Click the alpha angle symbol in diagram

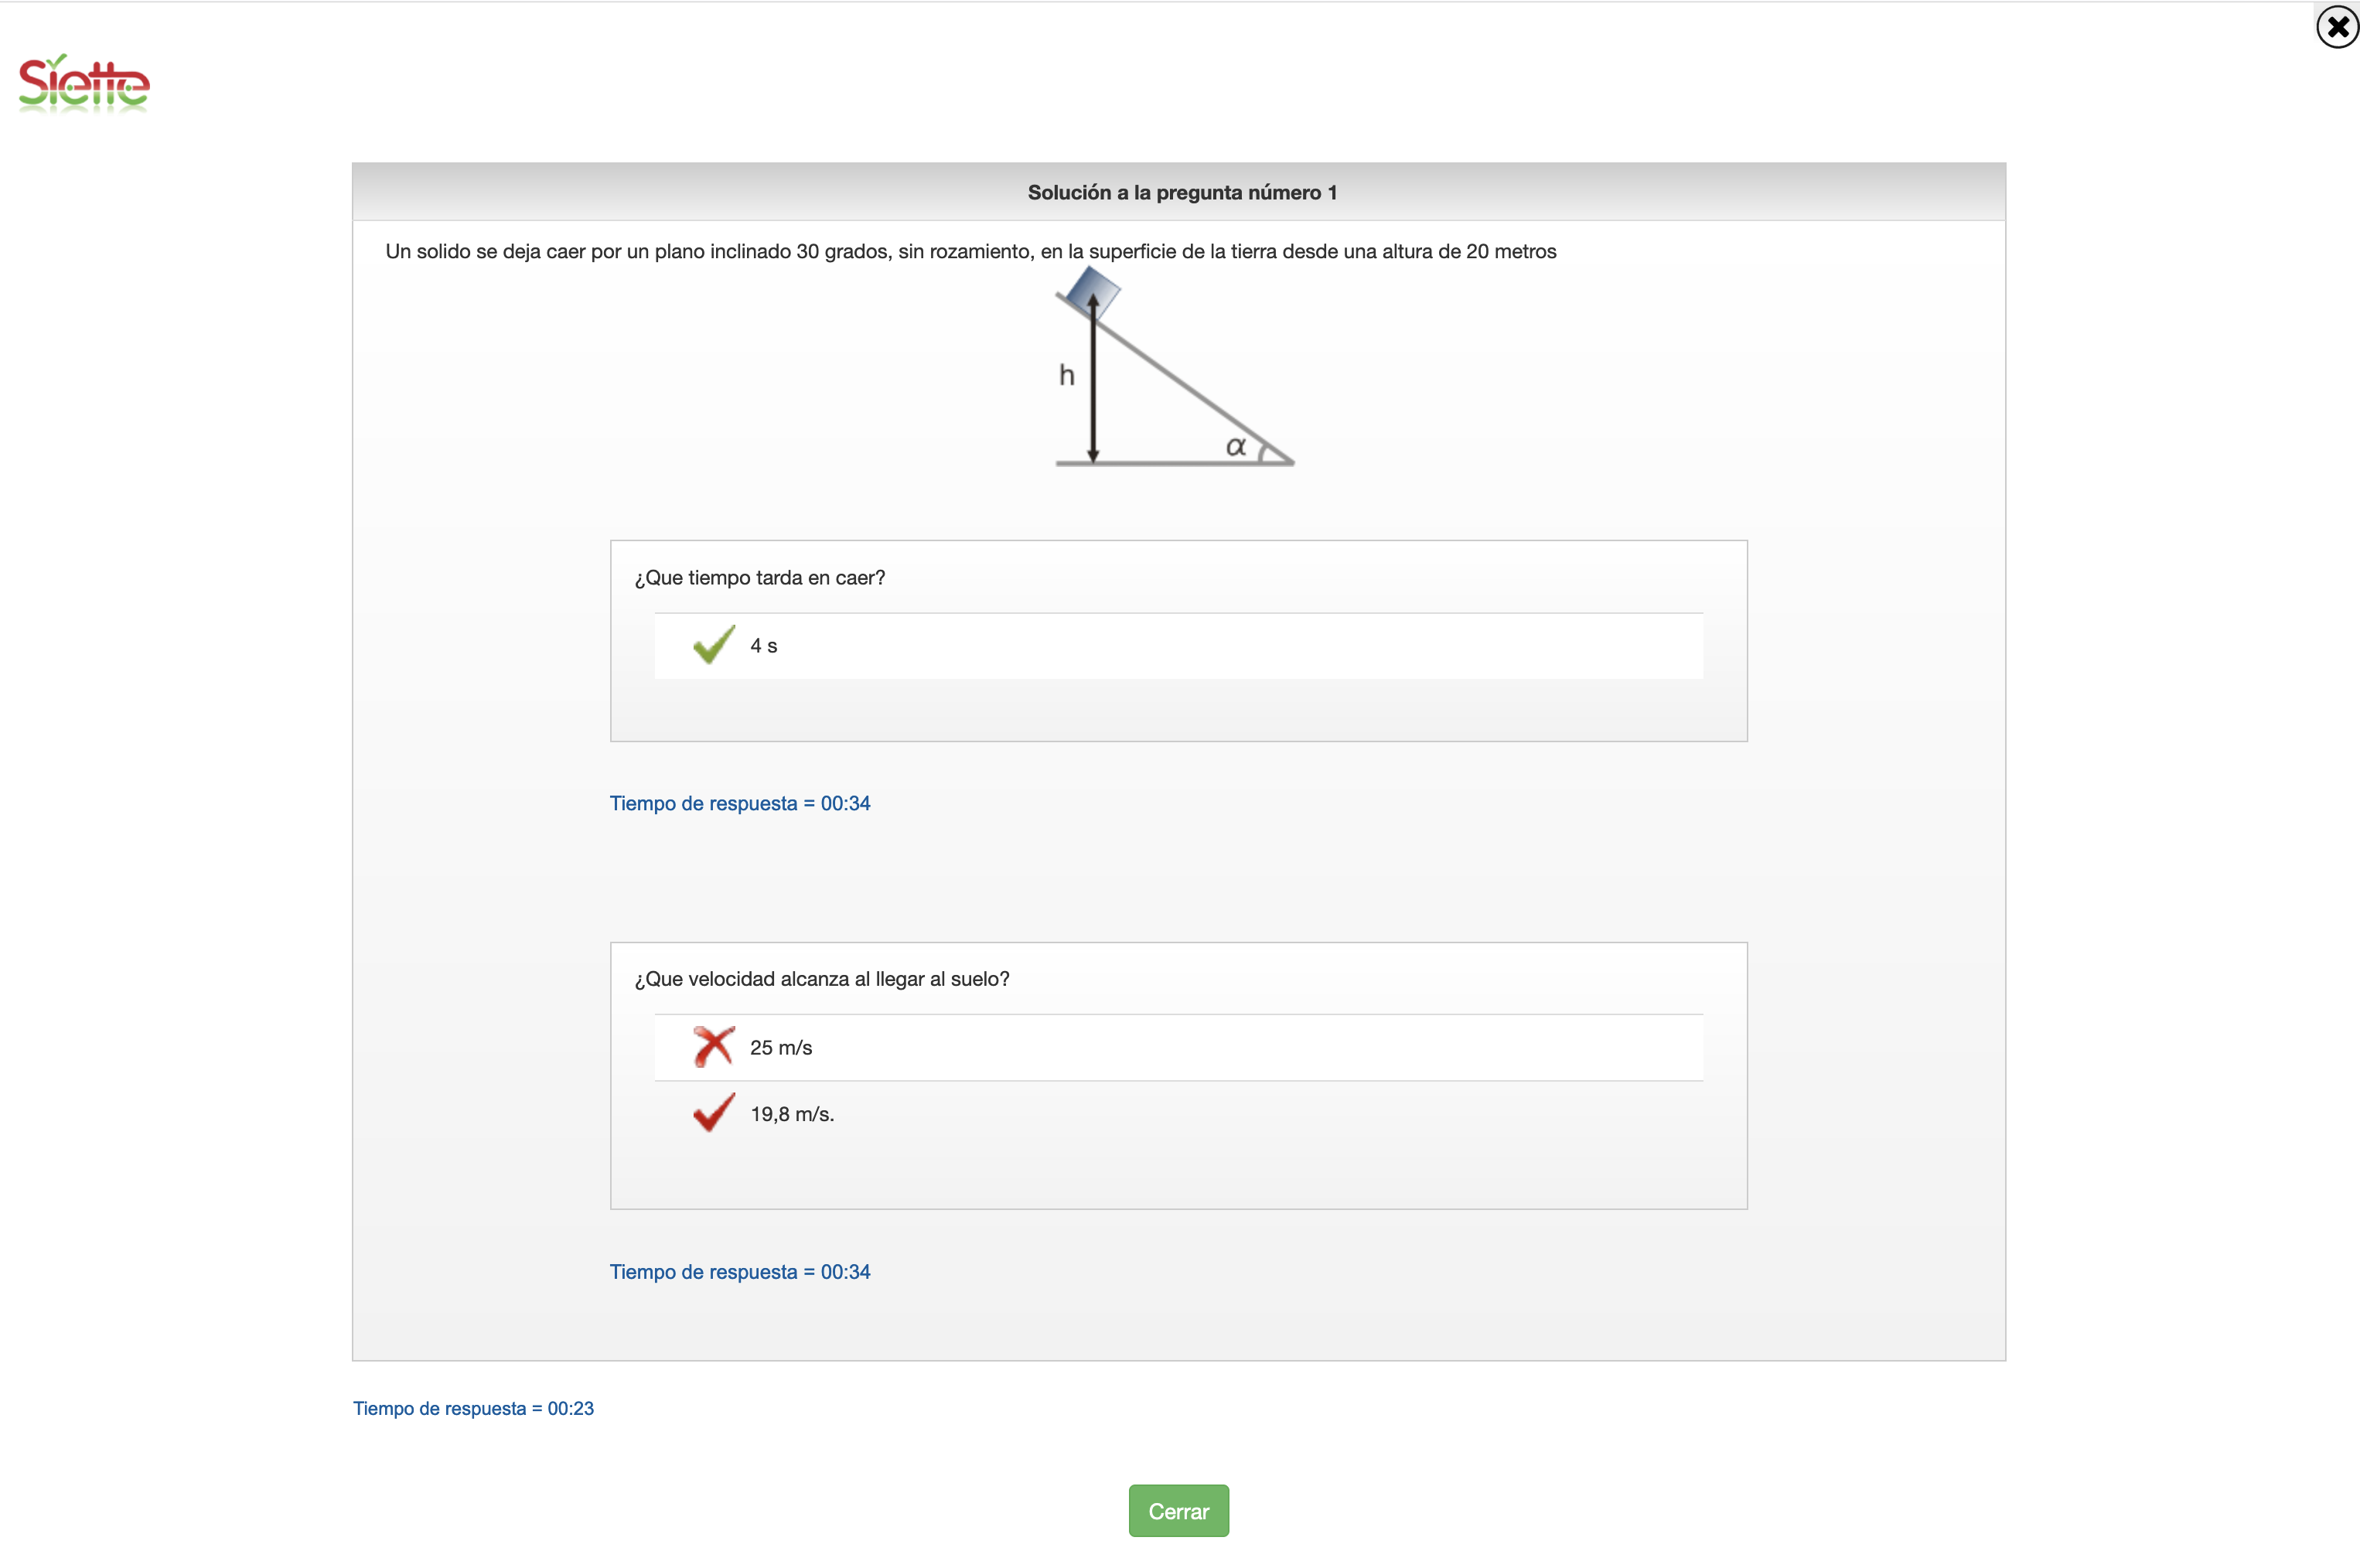[1236, 446]
